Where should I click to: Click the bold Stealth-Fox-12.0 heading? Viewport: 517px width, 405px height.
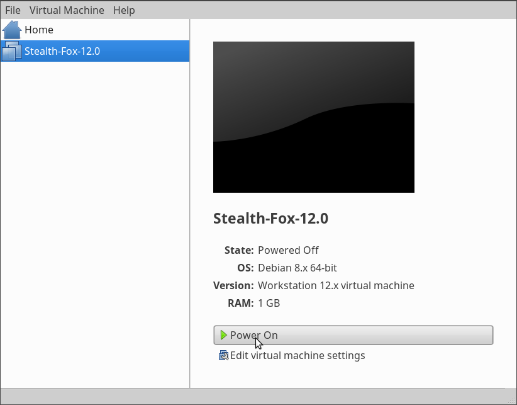tap(270, 219)
